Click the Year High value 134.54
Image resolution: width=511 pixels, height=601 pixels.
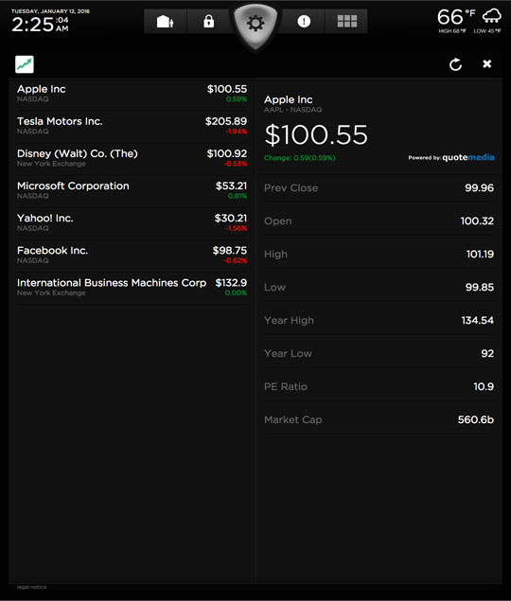[477, 320]
